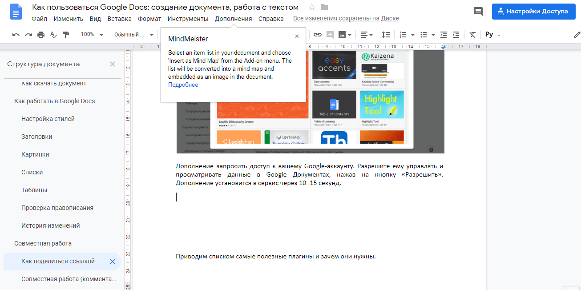The height and width of the screenshot is (290, 581).
Task: Clear formatting of selected text
Action: tap(472, 34)
